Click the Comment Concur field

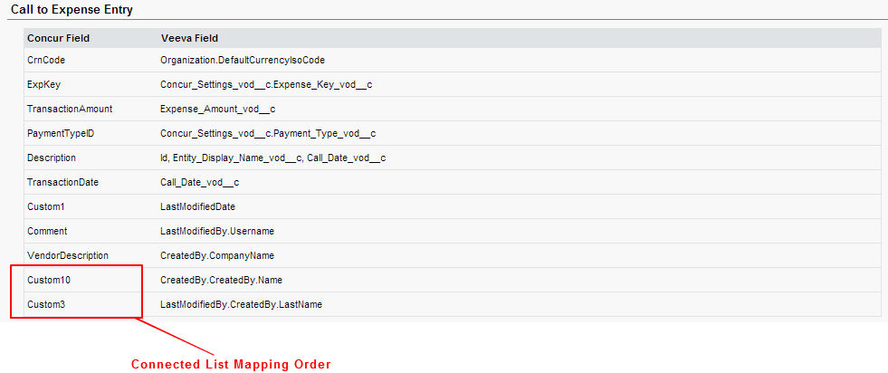[47, 231]
